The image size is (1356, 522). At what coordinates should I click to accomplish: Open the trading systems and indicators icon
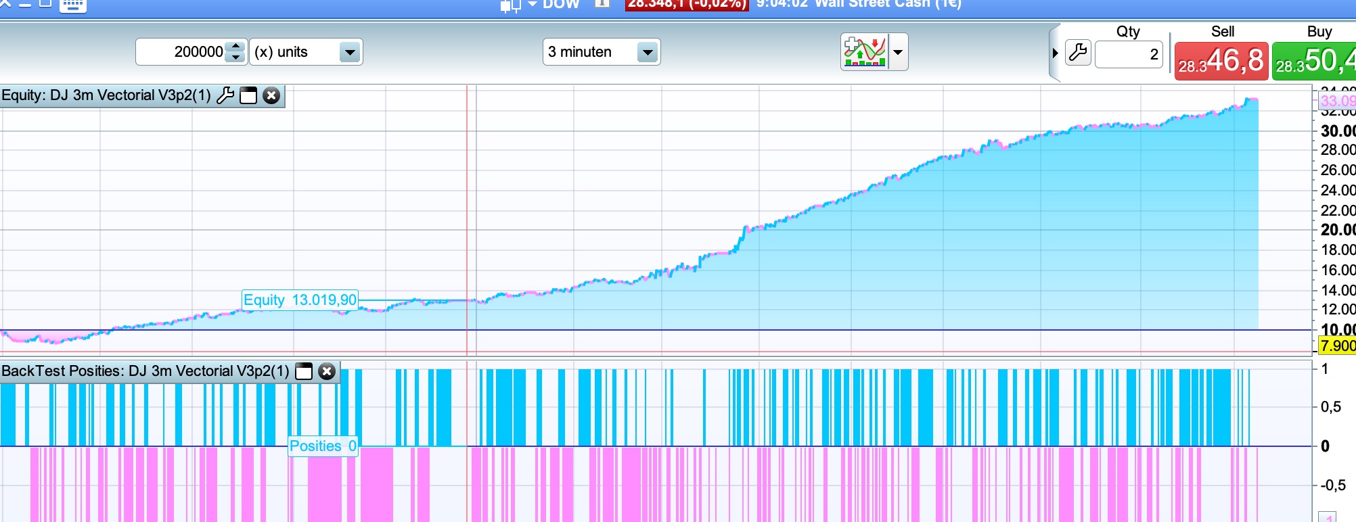[x=865, y=52]
